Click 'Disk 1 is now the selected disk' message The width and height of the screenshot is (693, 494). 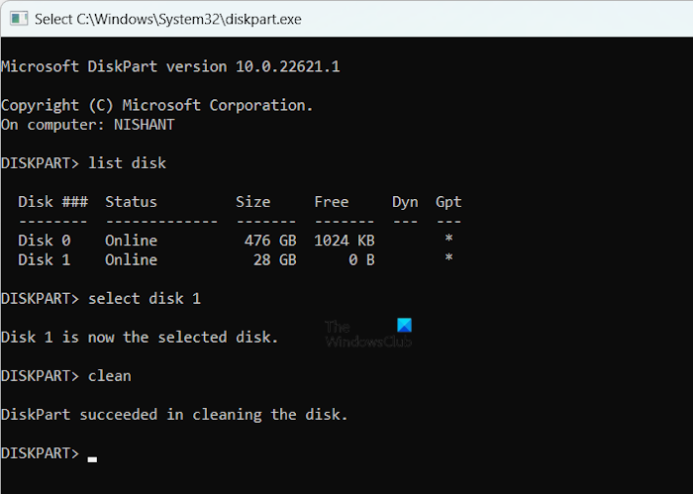click(x=140, y=337)
